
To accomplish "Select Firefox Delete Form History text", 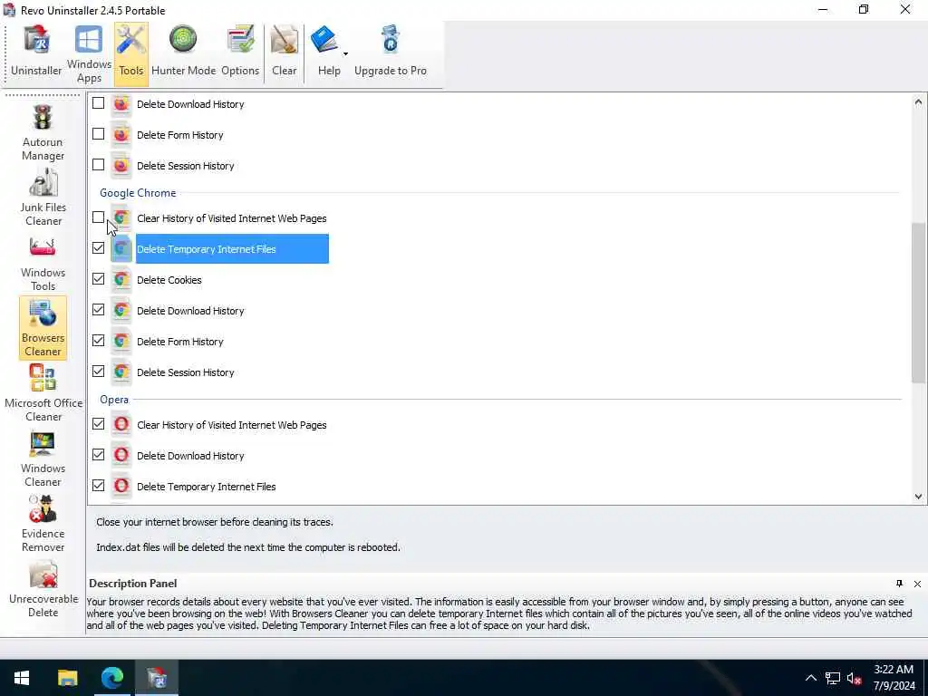I will click(180, 135).
